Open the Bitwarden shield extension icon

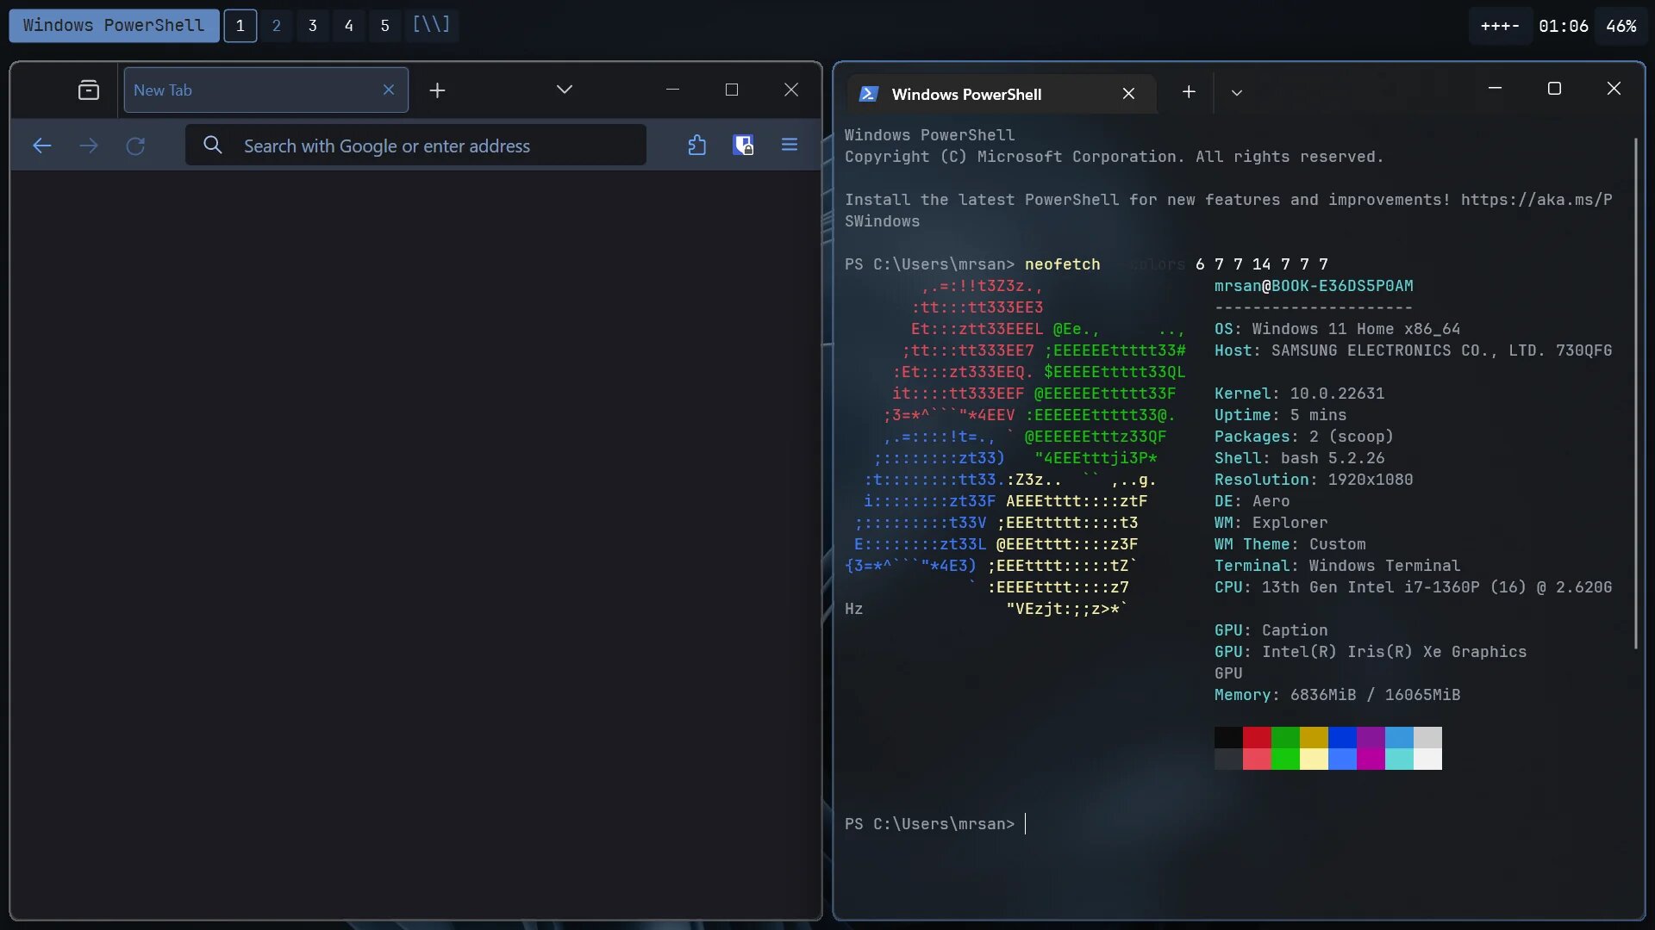tap(743, 145)
